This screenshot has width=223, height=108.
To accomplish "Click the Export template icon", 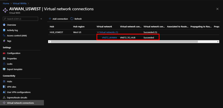I will pyautogui.click(x=4, y=69).
